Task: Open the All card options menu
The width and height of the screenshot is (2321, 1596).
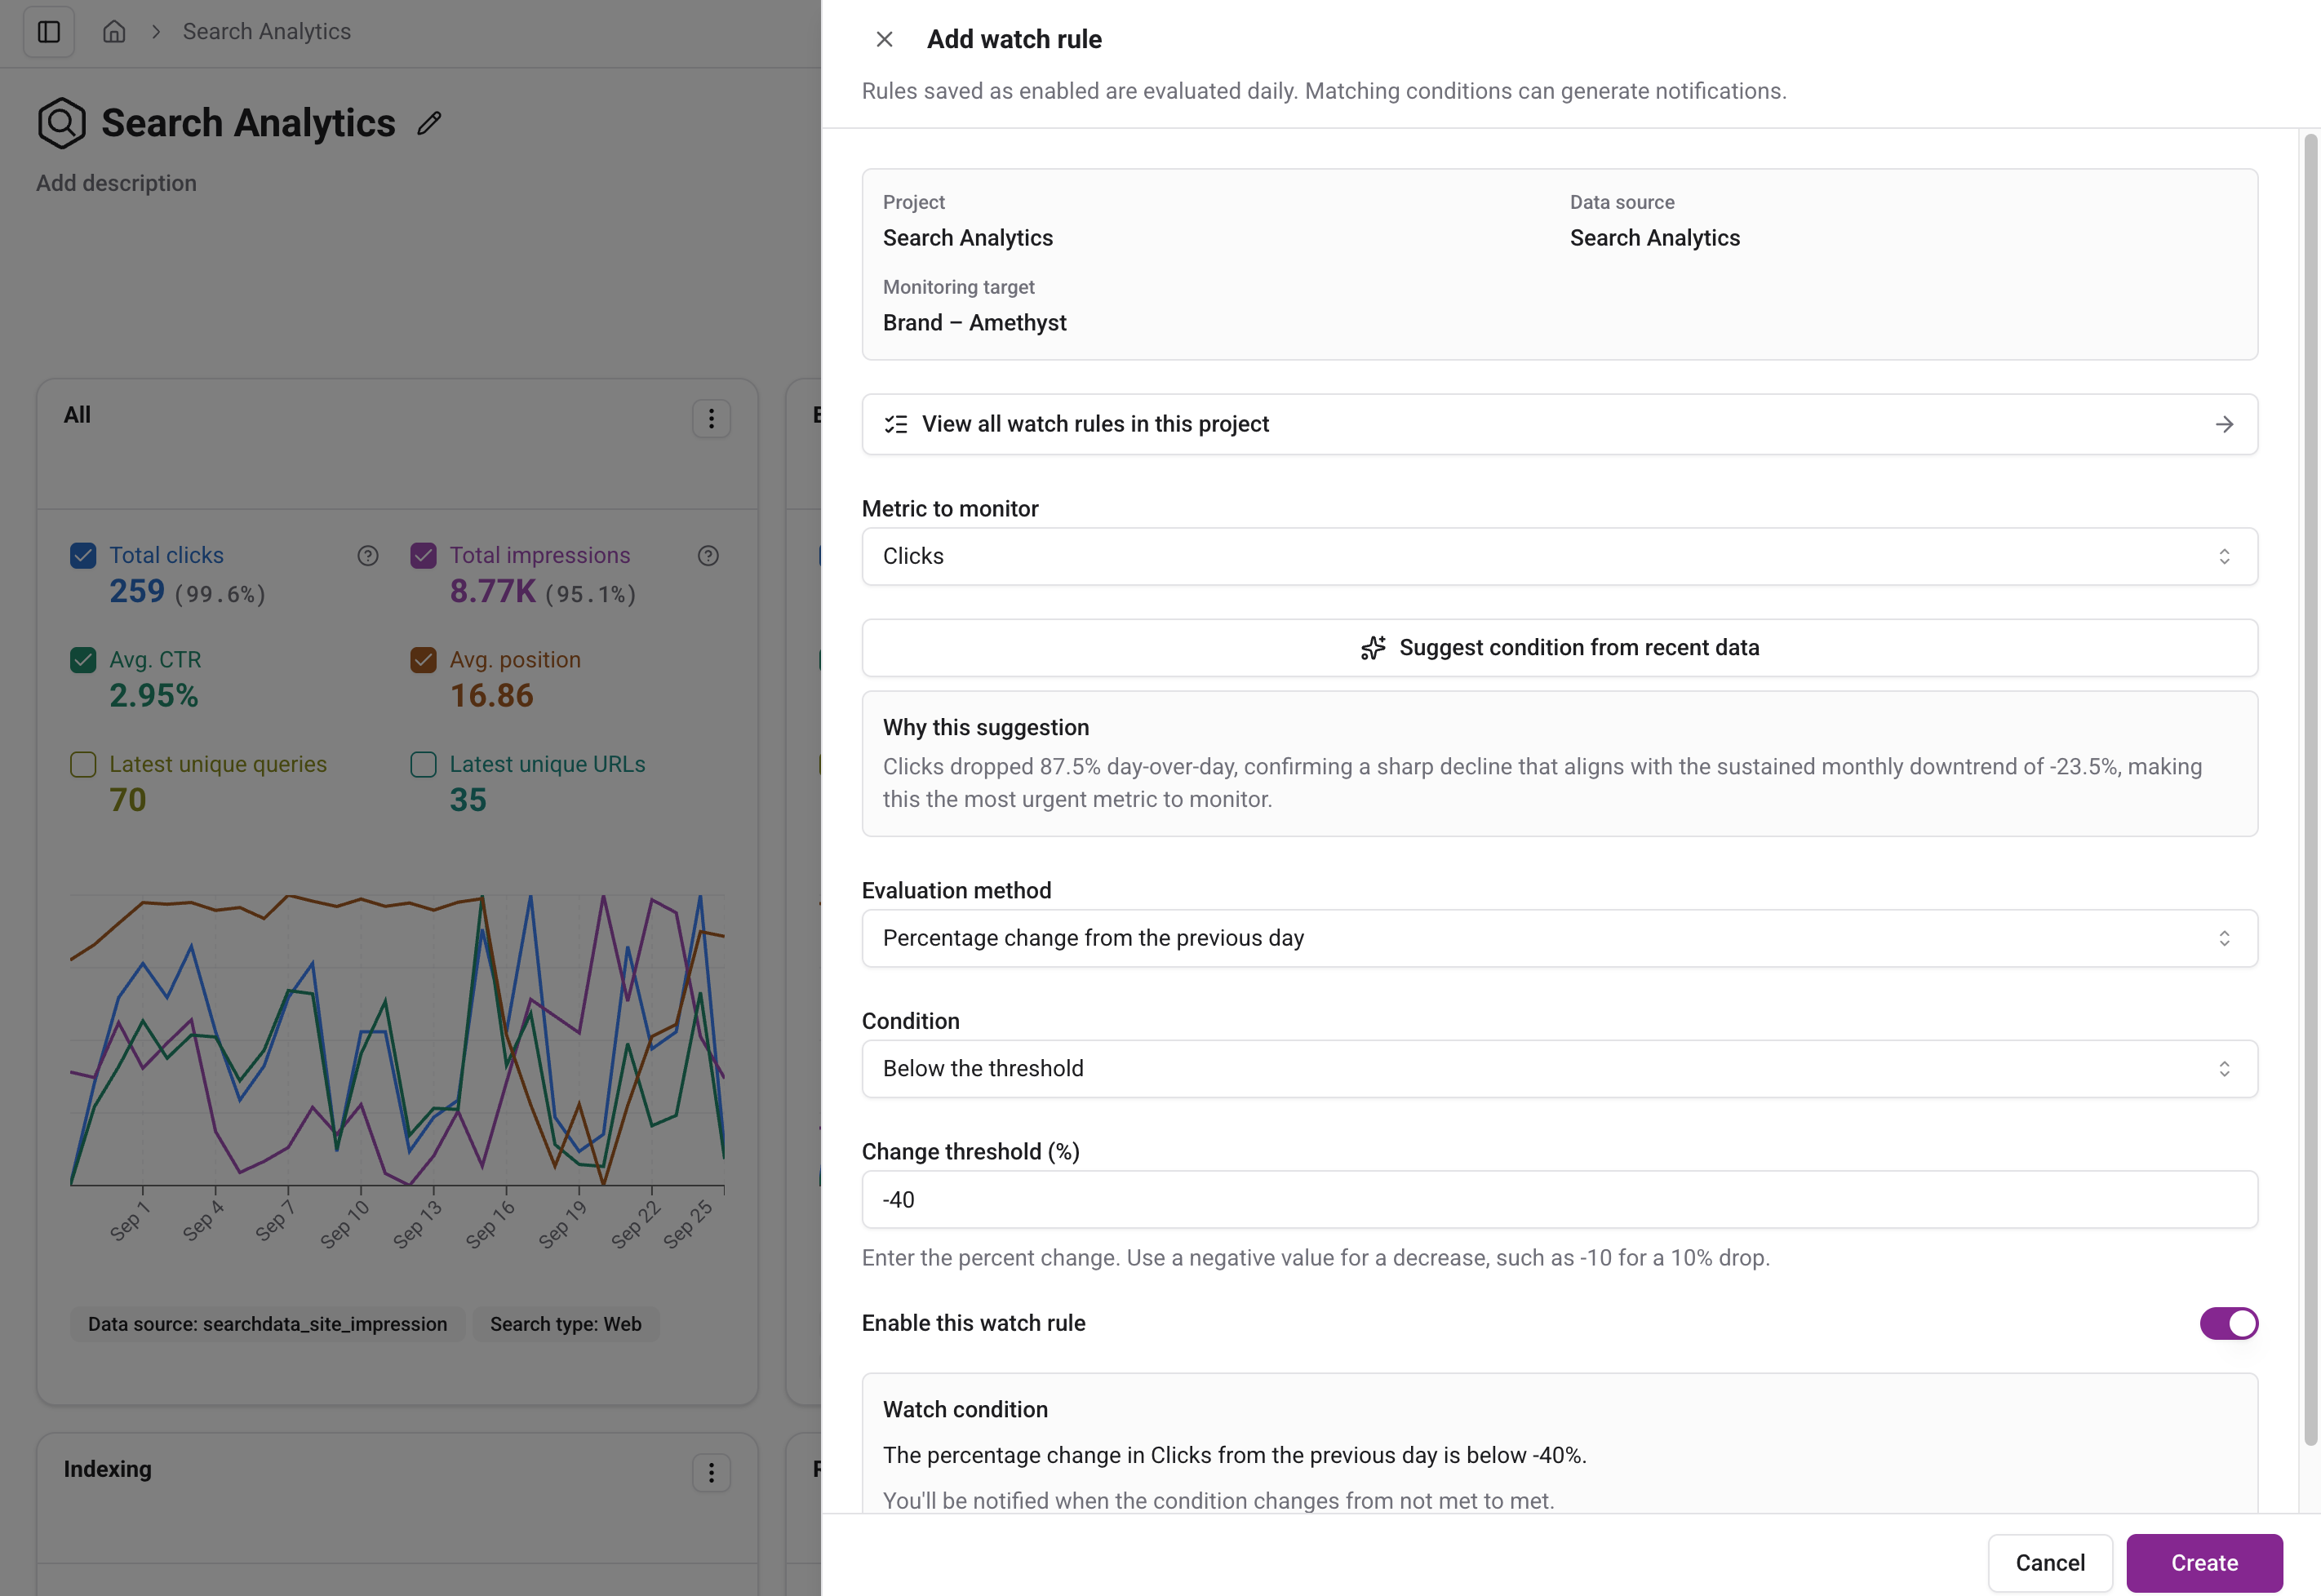Action: [x=711, y=418]
